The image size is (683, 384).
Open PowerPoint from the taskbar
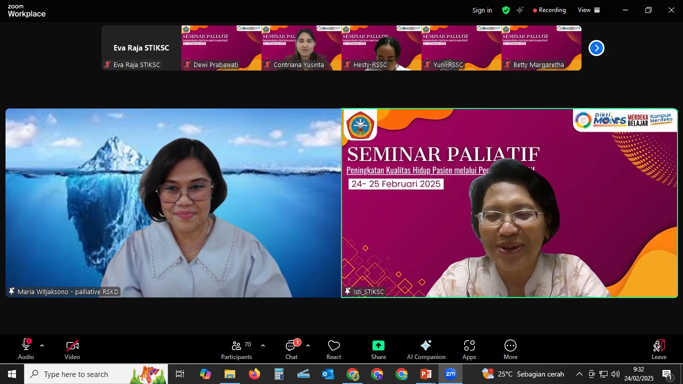click(426, 374)
